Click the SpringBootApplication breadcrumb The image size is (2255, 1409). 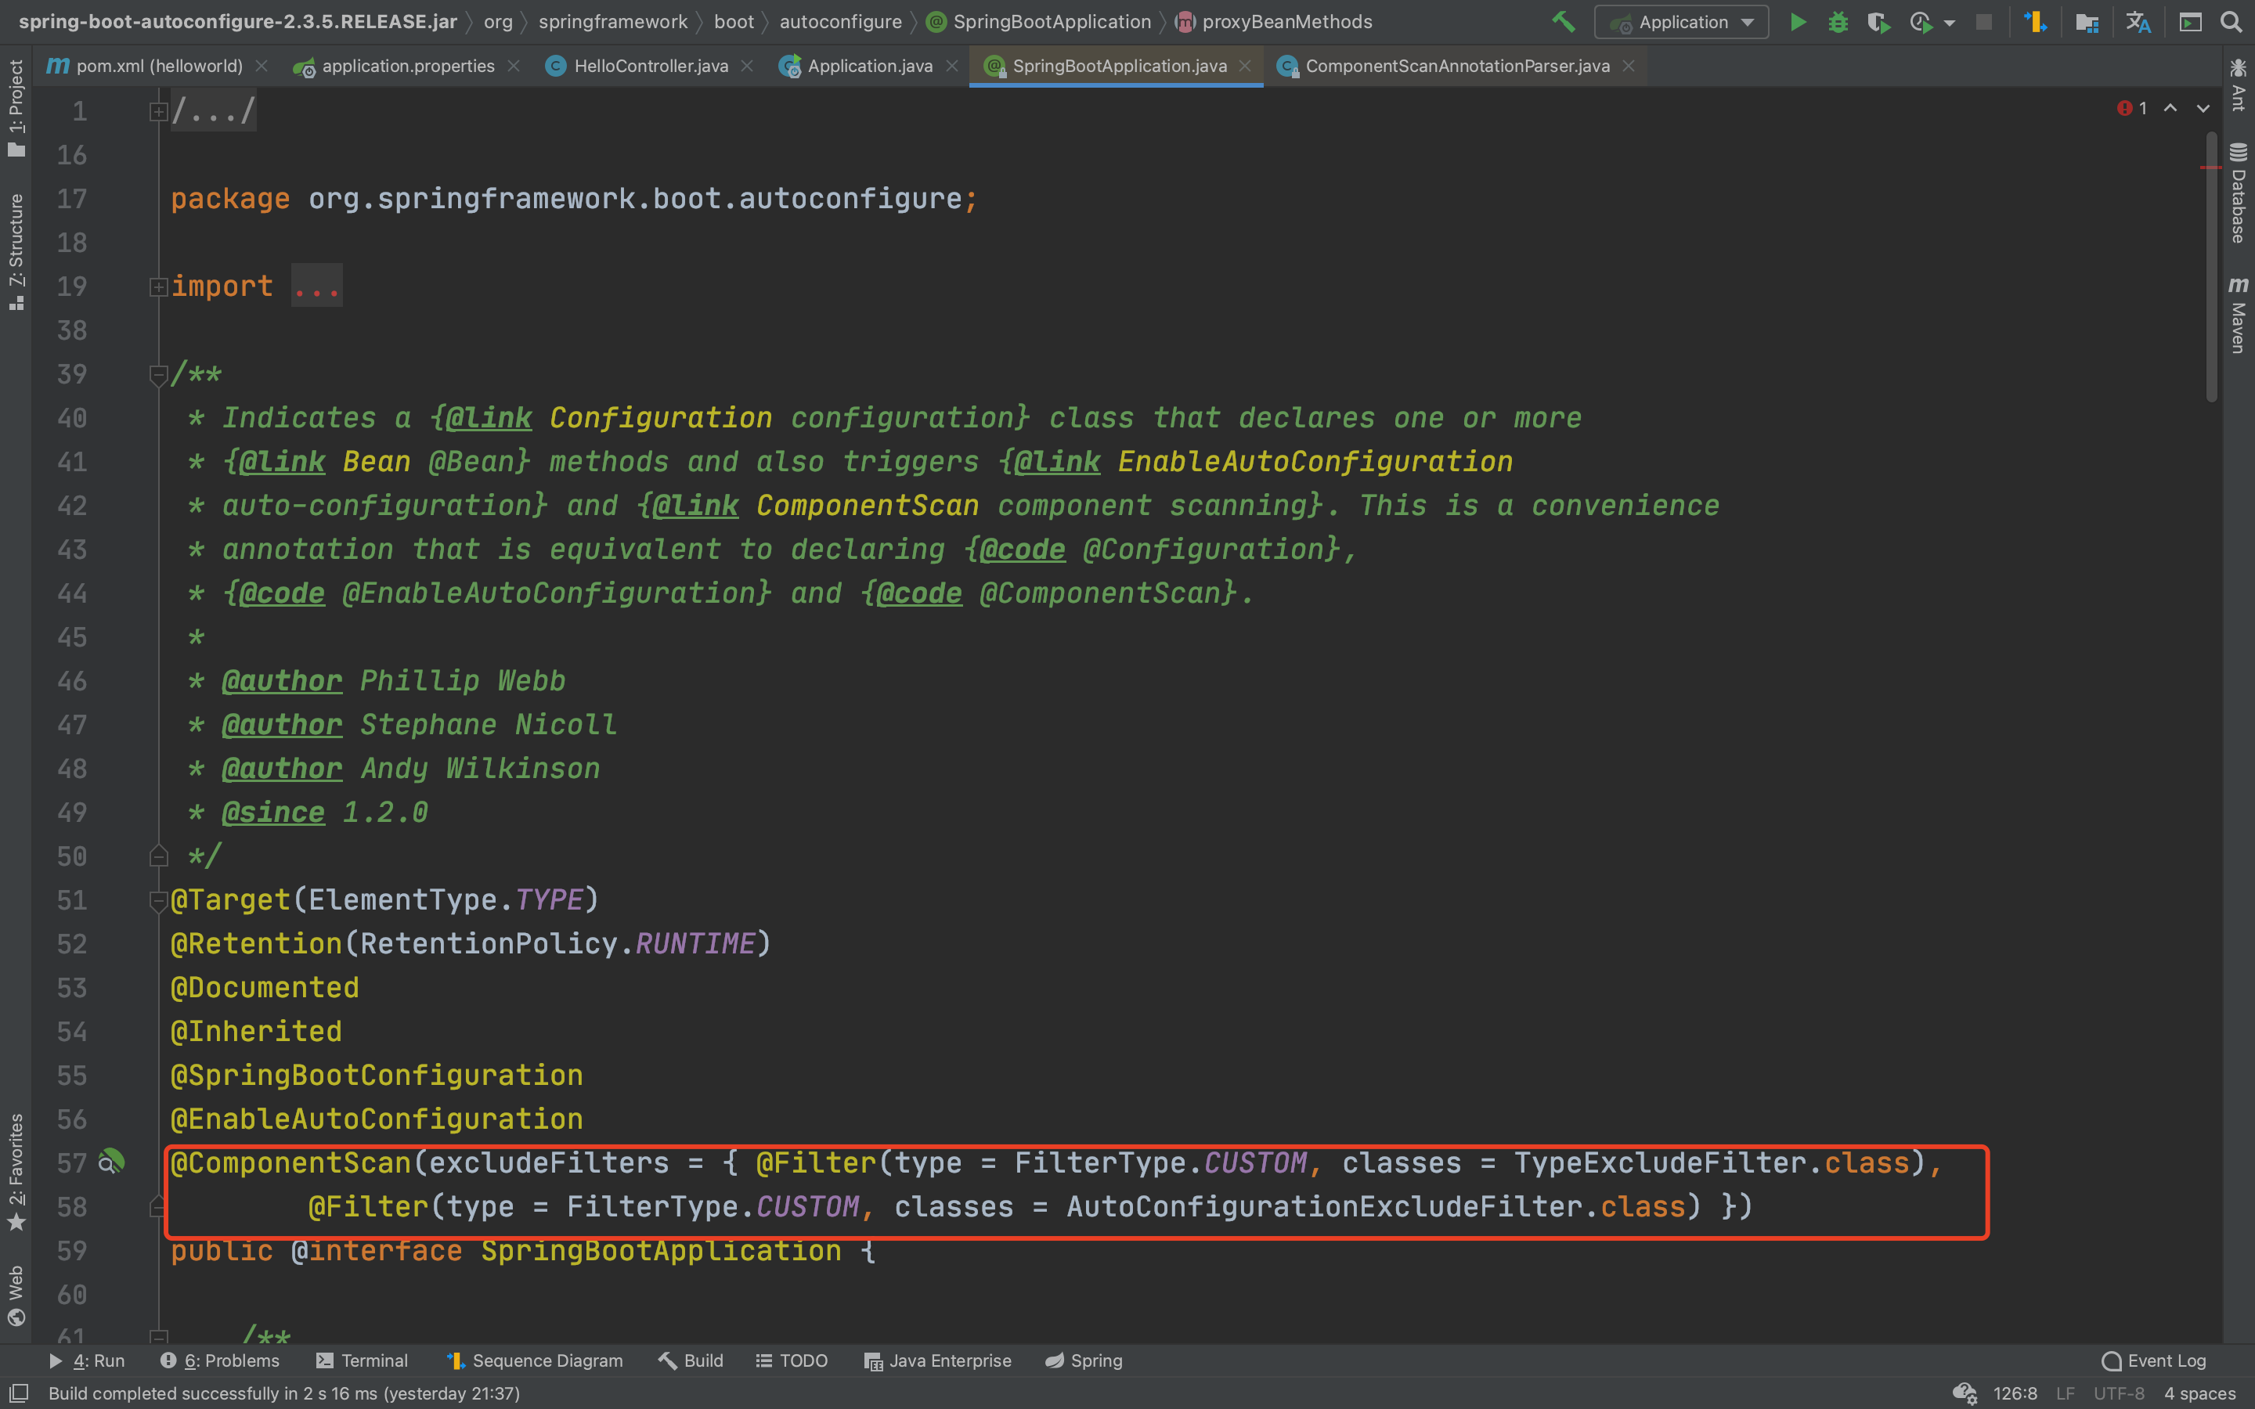[x=1040, y=21]
